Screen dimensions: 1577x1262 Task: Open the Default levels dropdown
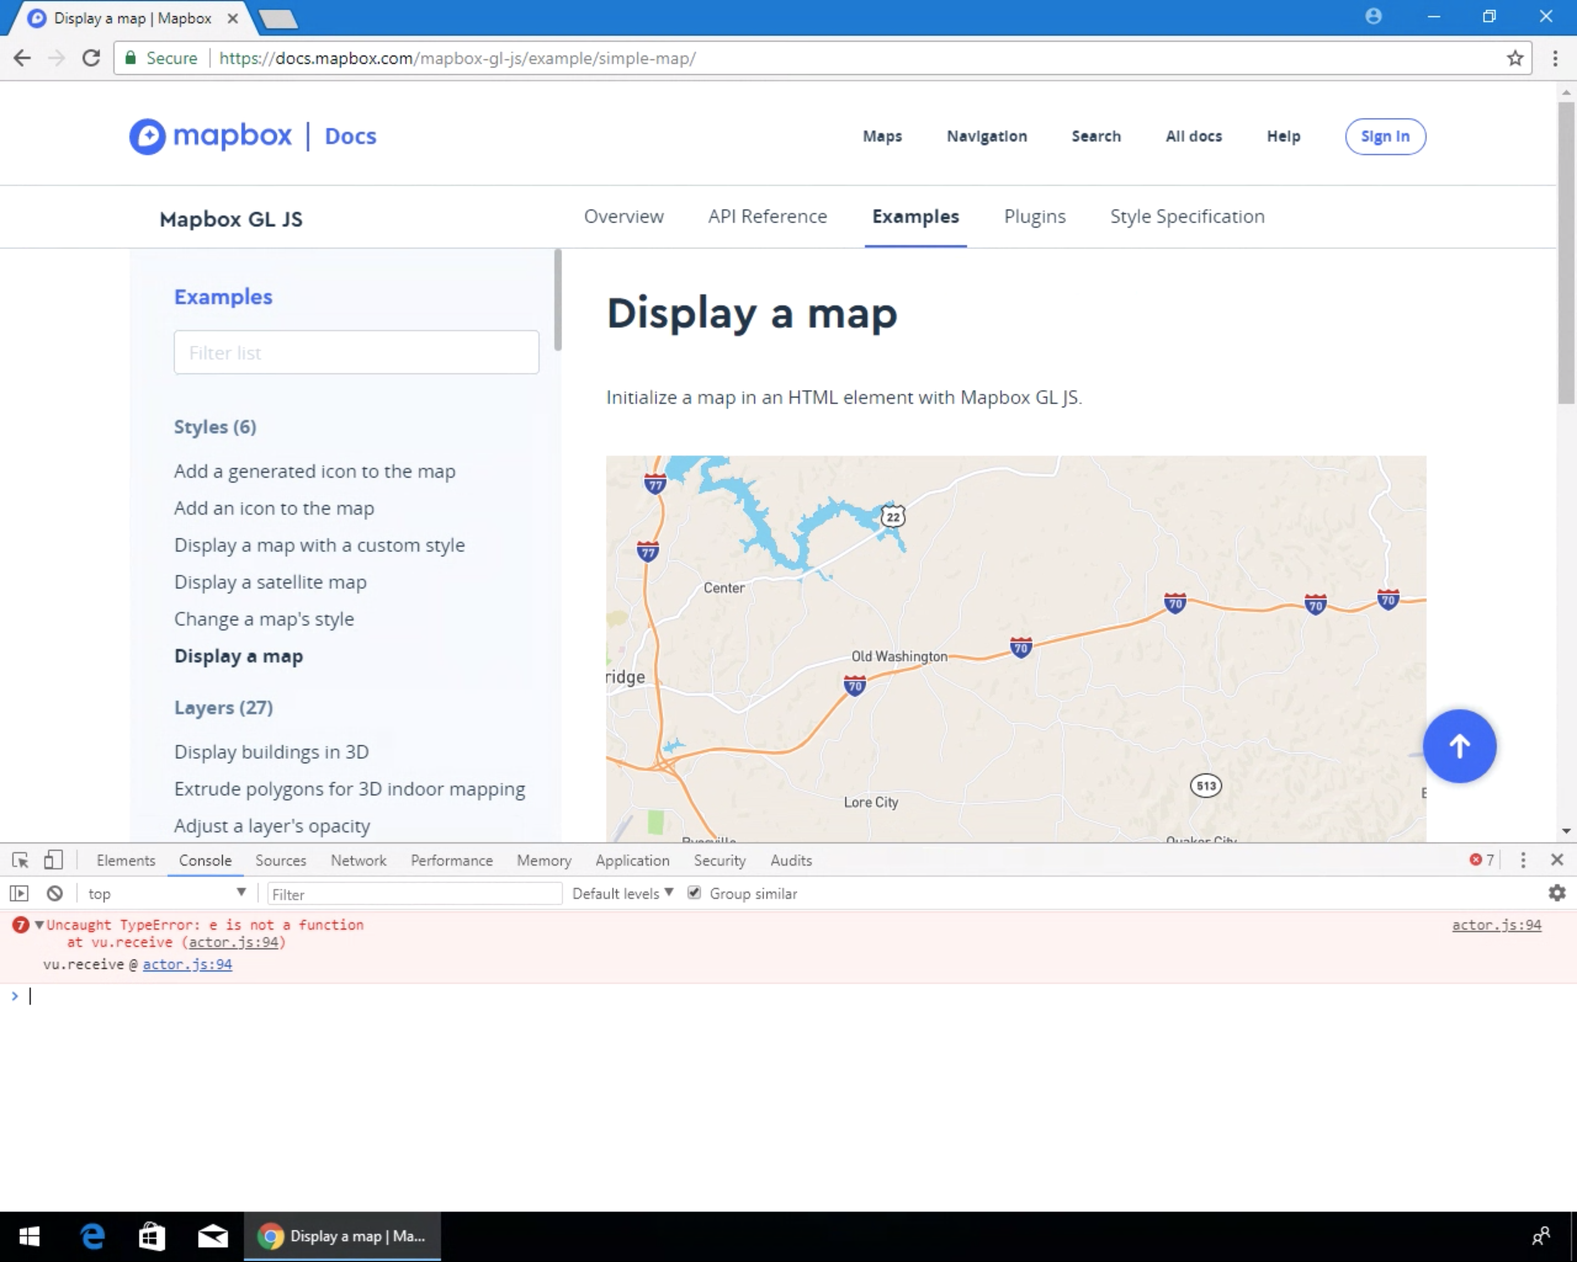coord(623,894)
